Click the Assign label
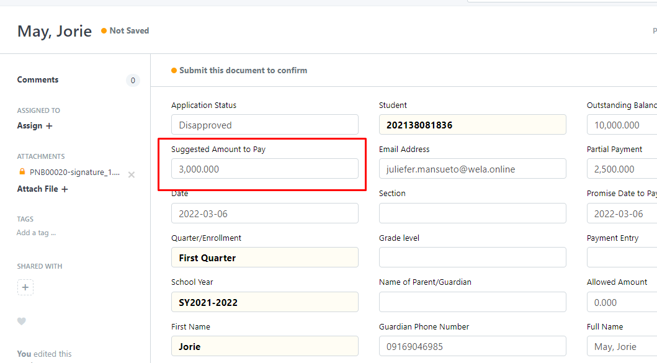 coord(30,126)
